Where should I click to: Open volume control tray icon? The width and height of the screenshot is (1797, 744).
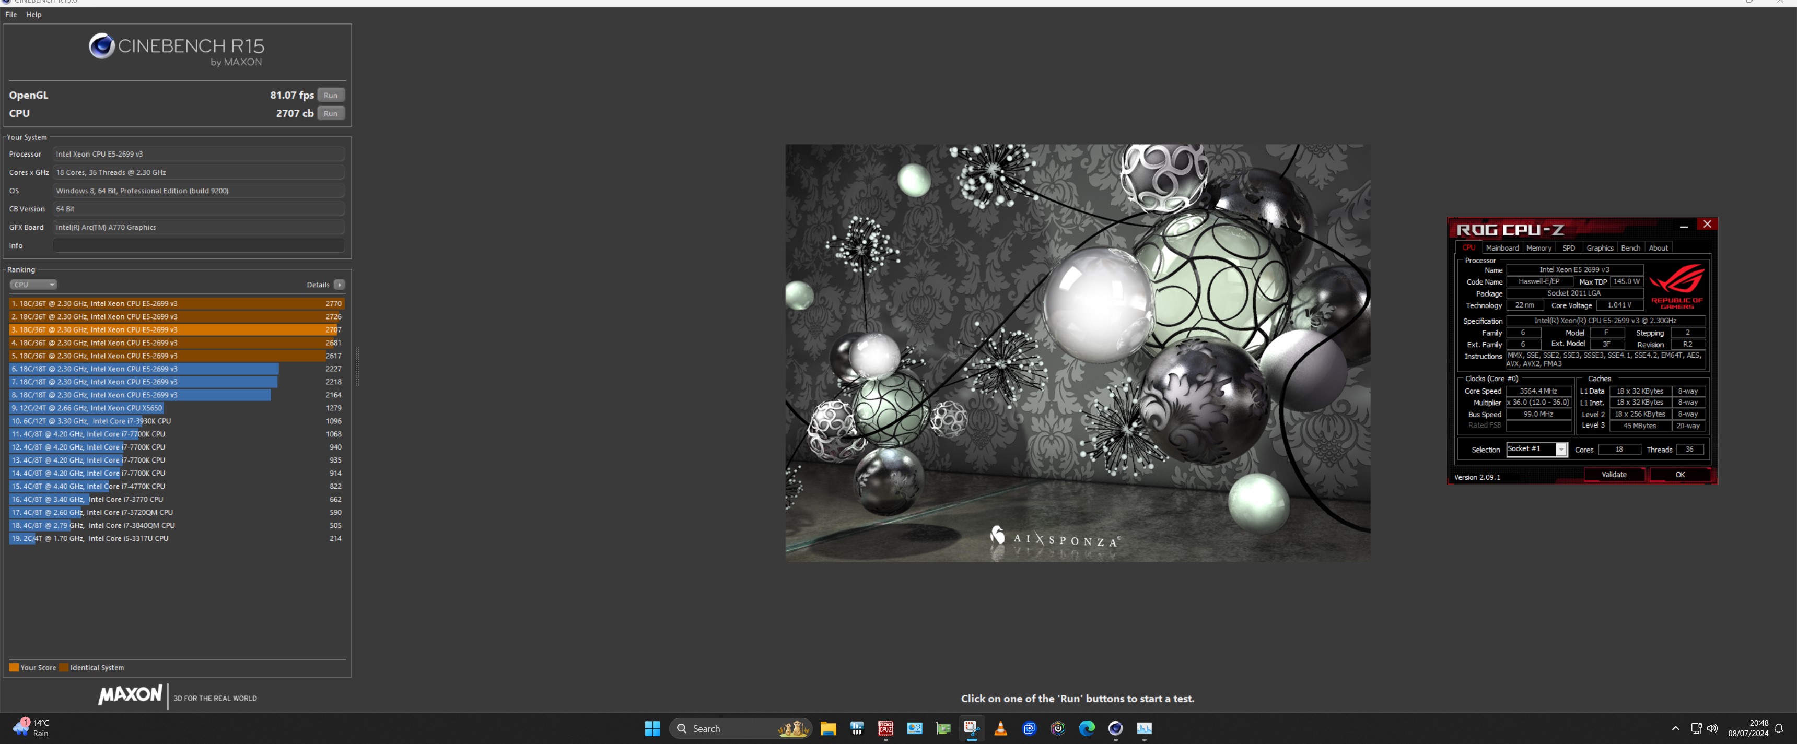1712,729
